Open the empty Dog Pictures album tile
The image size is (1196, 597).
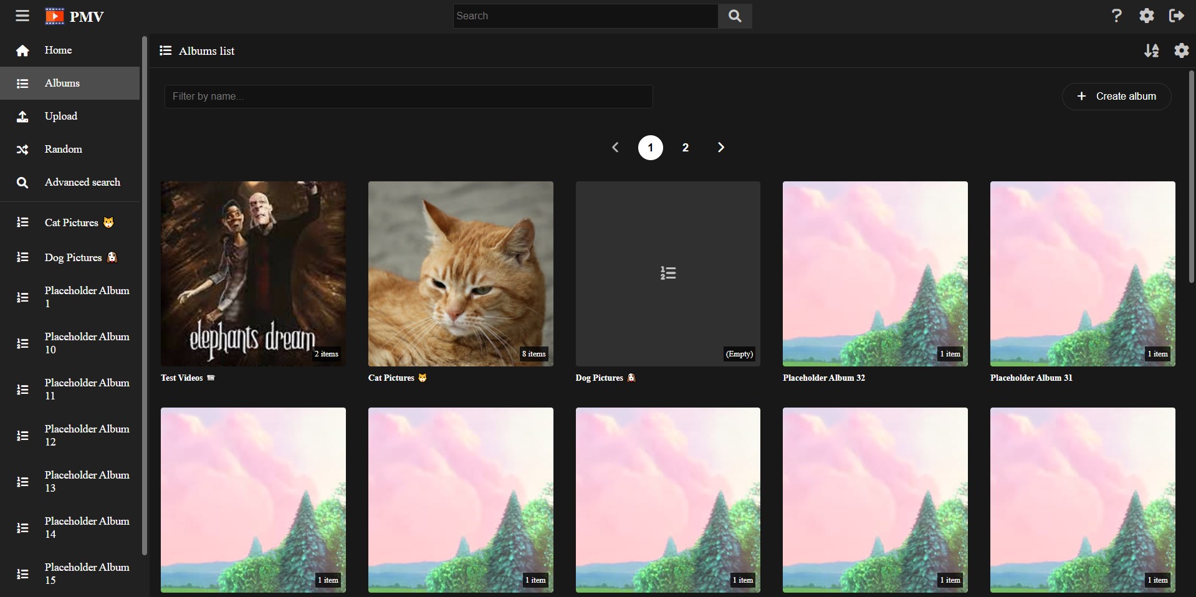[668, 274]
